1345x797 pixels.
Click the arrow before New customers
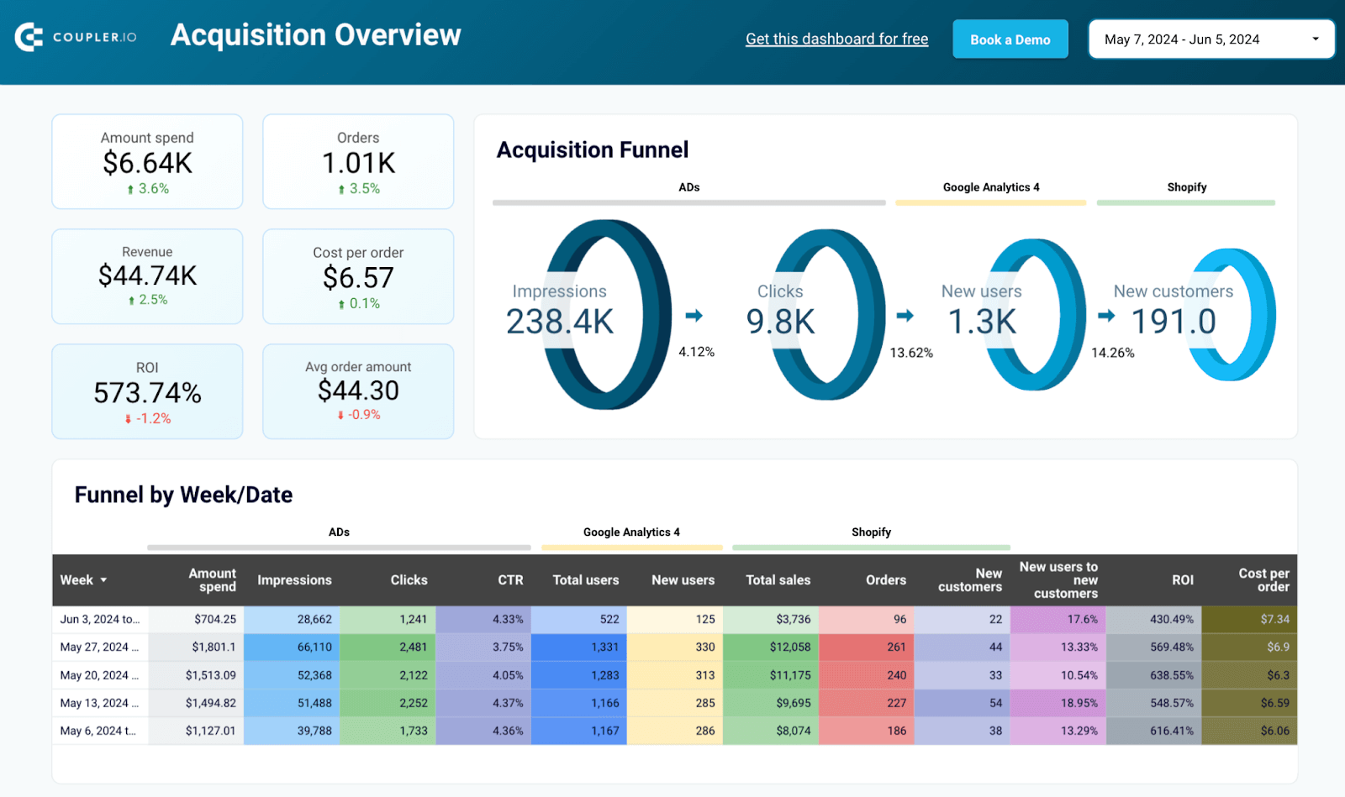(x=1106, y=316)
